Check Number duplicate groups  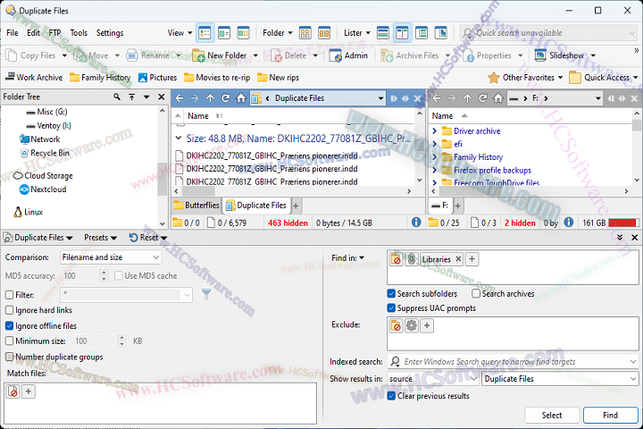tap(10, 357)
